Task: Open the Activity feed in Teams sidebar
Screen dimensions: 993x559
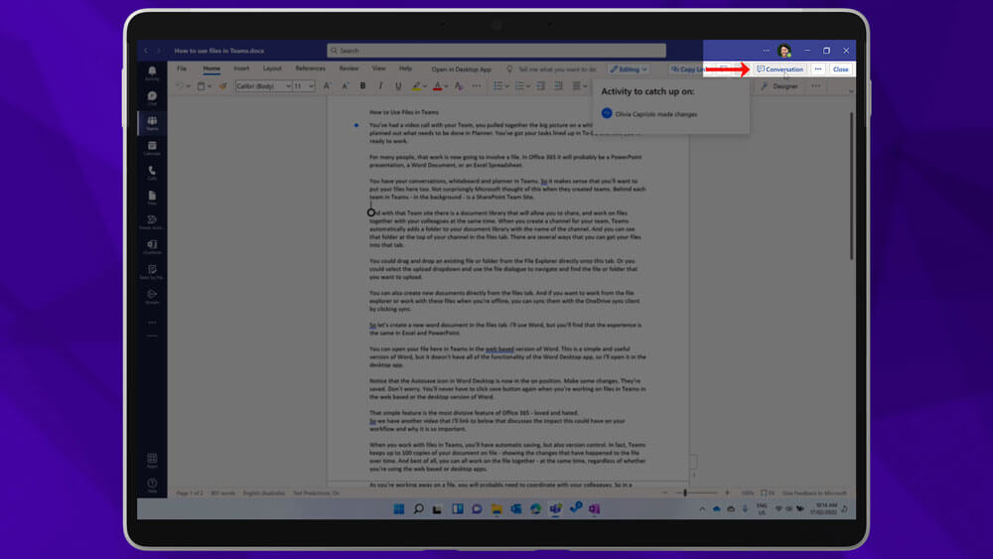Action: [x=152, y=73]
